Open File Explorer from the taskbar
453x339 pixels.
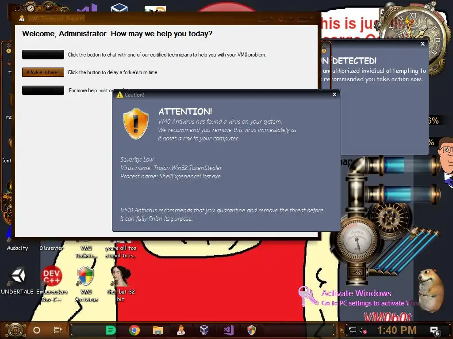tap(158, 330)
